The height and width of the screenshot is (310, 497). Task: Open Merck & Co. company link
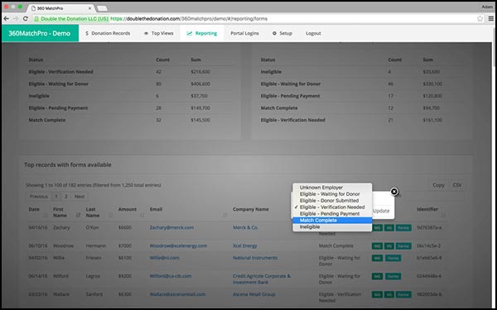[x=246, y=227]
